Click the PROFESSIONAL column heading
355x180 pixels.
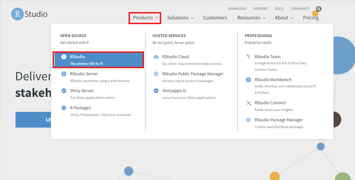(x=259, y=36)
